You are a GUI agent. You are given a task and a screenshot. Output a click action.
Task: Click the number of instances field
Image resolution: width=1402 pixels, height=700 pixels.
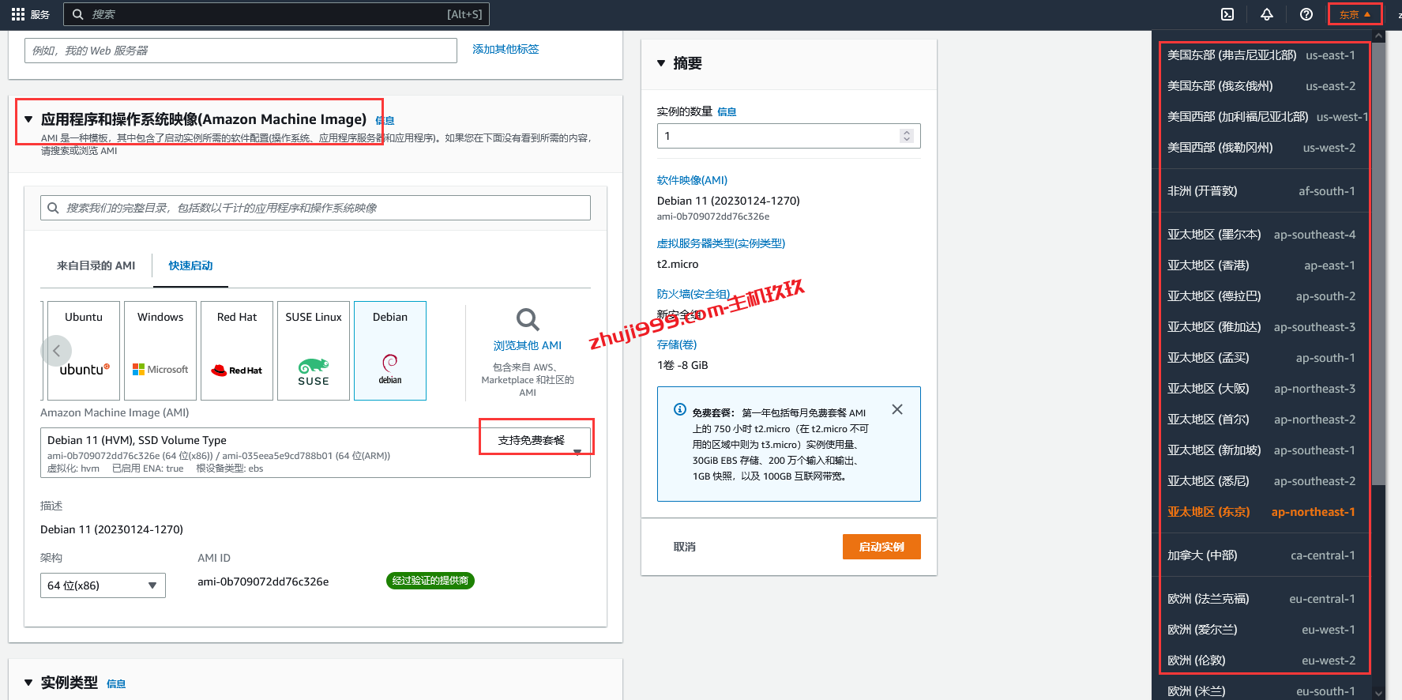pos(788,136)
